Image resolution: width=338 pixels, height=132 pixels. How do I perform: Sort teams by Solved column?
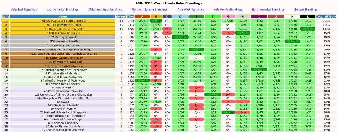(121, 17)
